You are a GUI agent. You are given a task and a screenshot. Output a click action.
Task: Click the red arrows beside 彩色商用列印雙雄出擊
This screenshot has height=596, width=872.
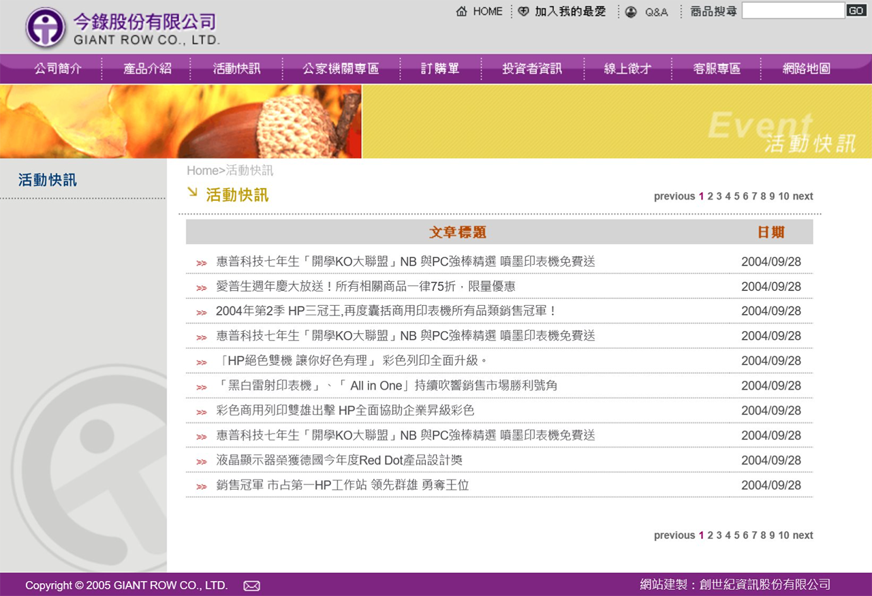(x=202, y=412)
